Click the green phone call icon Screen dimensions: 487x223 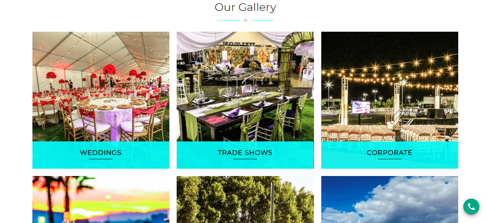point(471,207)
